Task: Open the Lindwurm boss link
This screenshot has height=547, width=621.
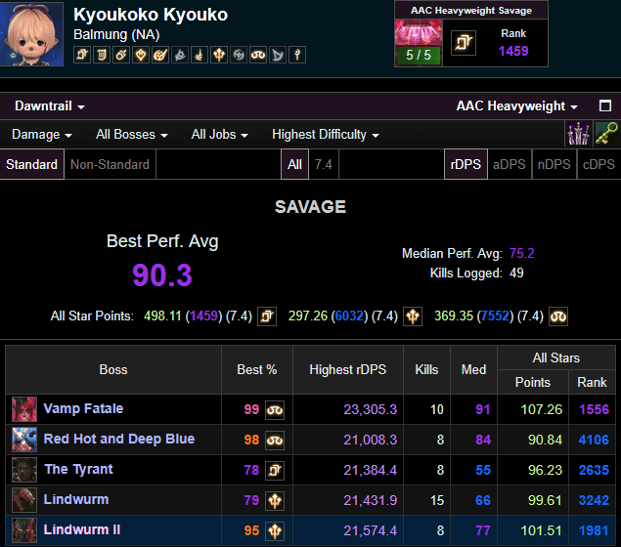Action: [x=75, y=499]
